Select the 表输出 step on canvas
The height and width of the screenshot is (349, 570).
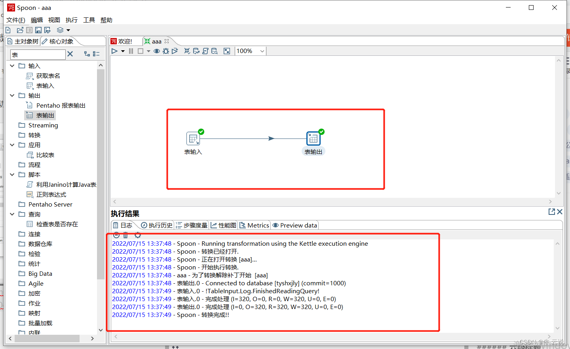tap(313, 138)
